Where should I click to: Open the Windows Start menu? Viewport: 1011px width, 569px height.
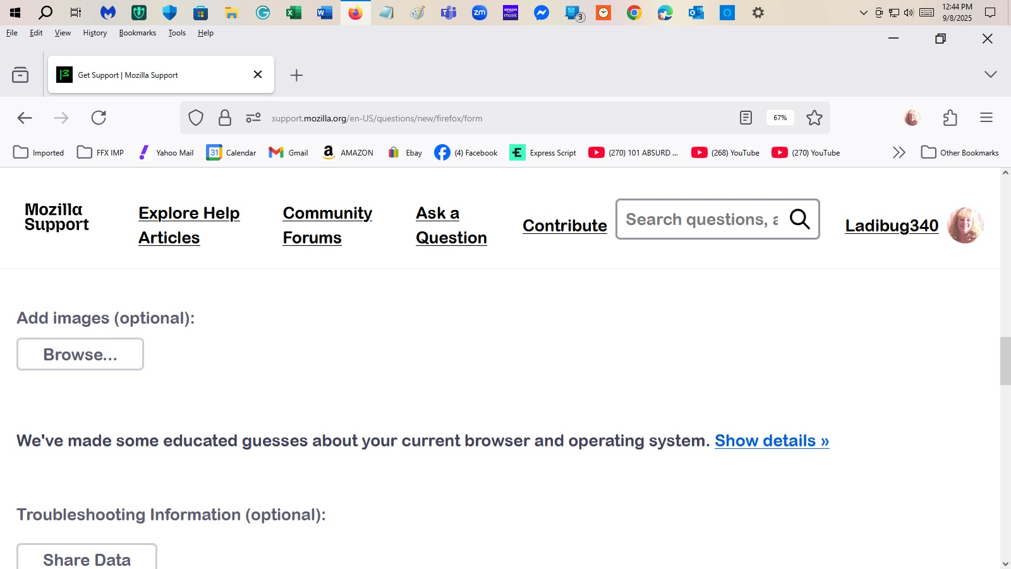[15, 13]
